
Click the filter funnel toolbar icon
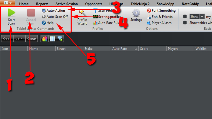point(60,39)
